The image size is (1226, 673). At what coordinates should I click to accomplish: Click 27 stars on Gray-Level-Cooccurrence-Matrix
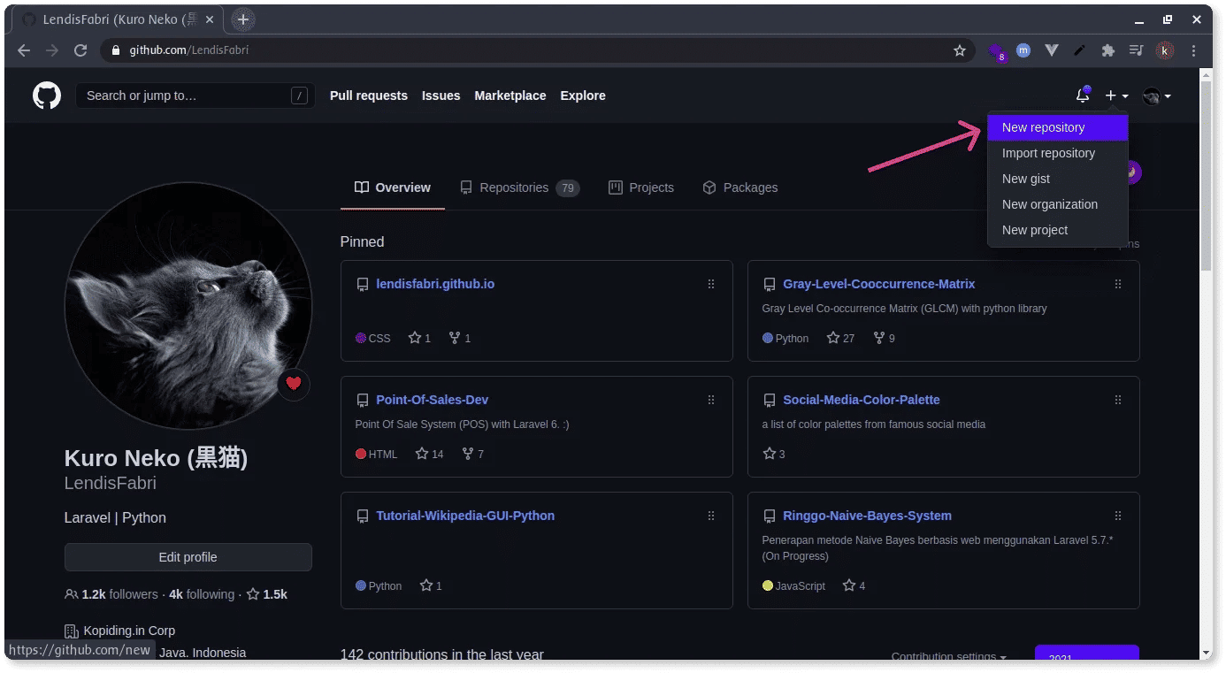click(840, 338)
